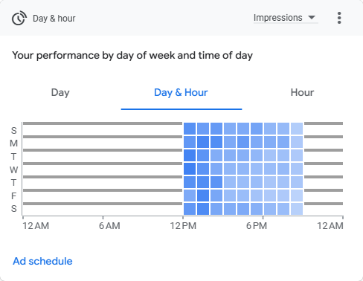363x281 pixels.
Task: Click Friday 1 PM heatmap cell
Action: [203, 196]
